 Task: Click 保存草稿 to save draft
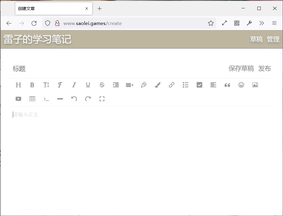click(241, 69)
